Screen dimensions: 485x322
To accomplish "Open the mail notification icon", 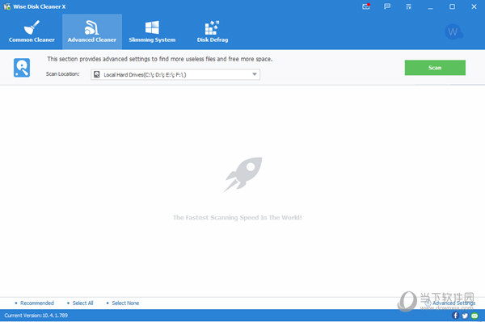I will [x=366, y=6].
